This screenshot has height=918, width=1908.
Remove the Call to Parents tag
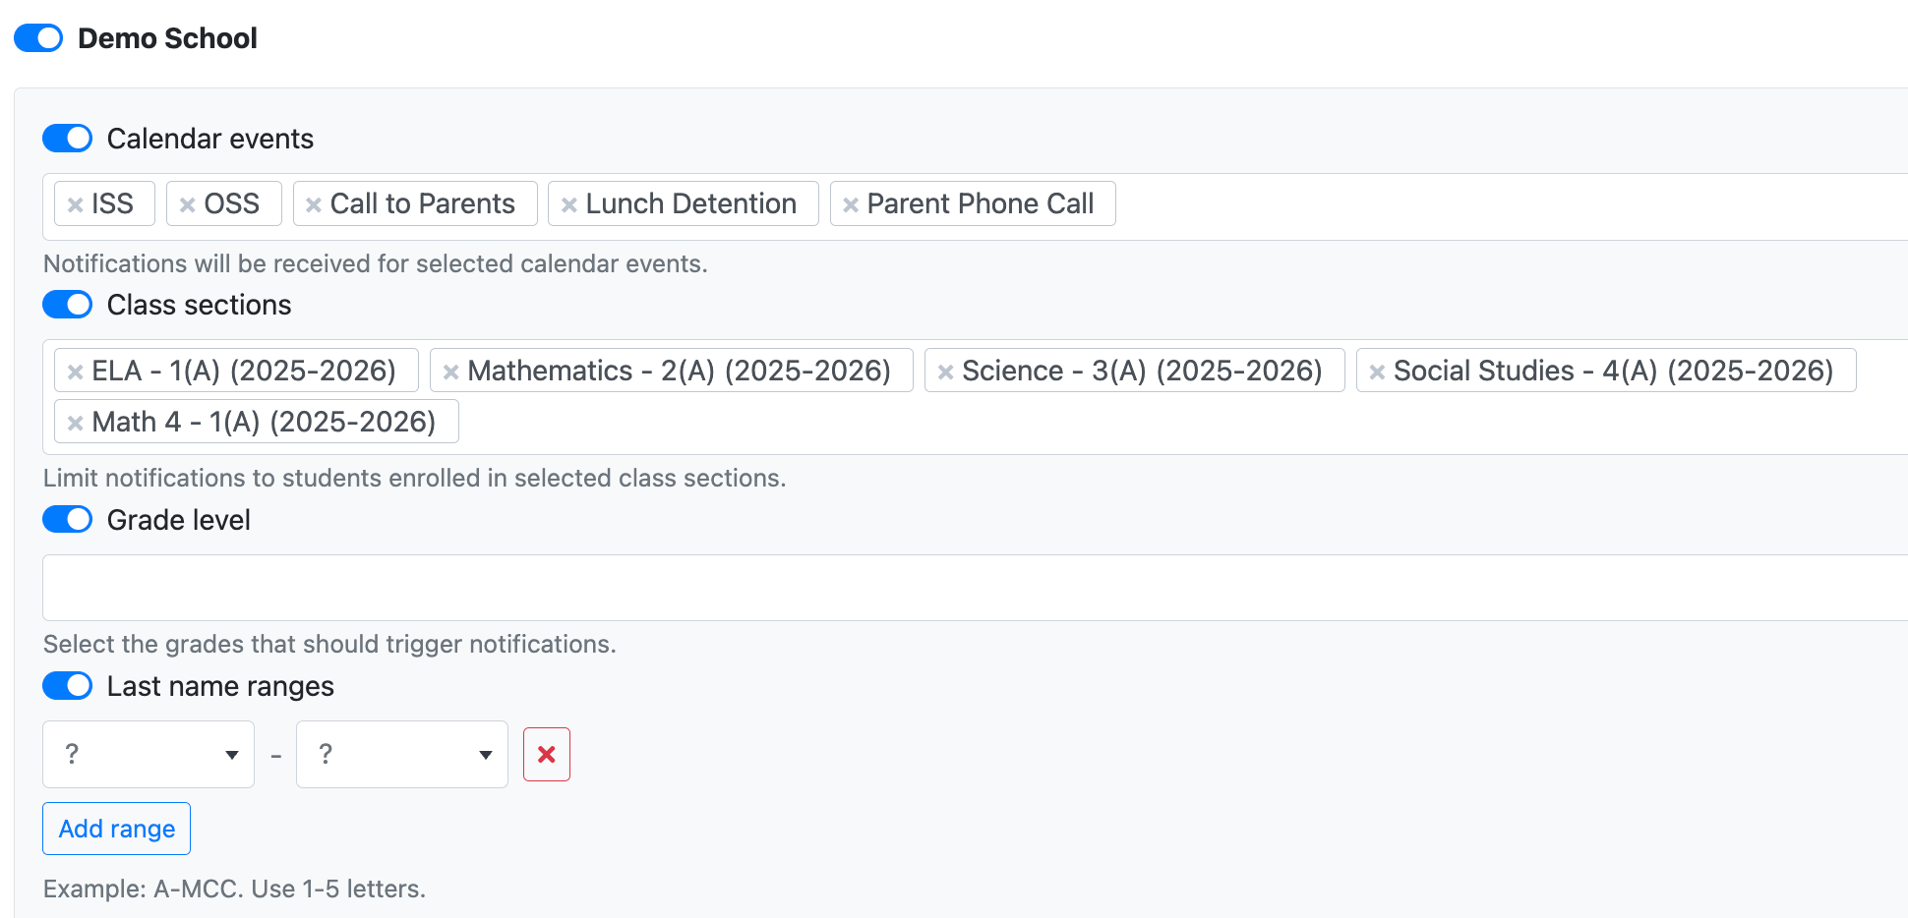pos(314,204)
